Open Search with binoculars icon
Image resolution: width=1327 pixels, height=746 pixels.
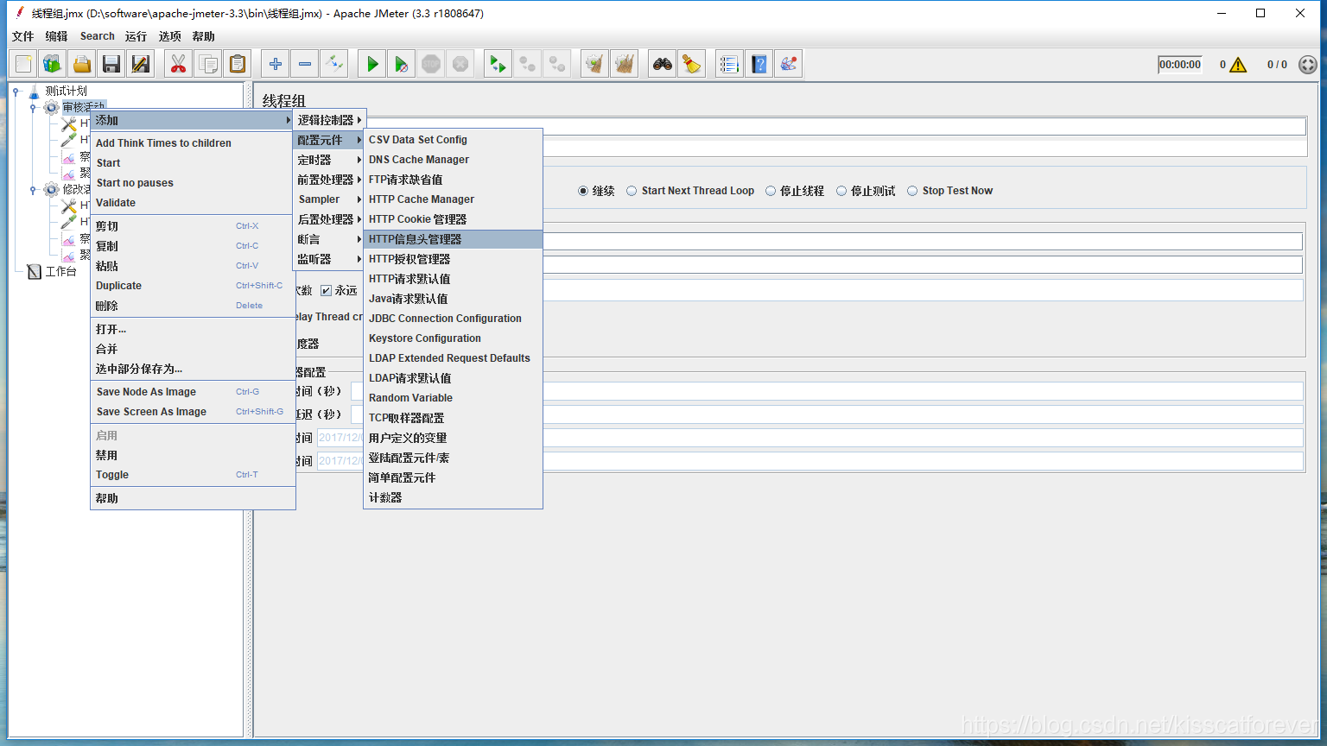pyautogui.click(x=663, y=64)
